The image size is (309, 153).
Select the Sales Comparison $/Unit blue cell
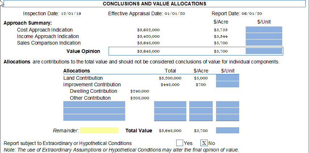[x=264, y=43]
